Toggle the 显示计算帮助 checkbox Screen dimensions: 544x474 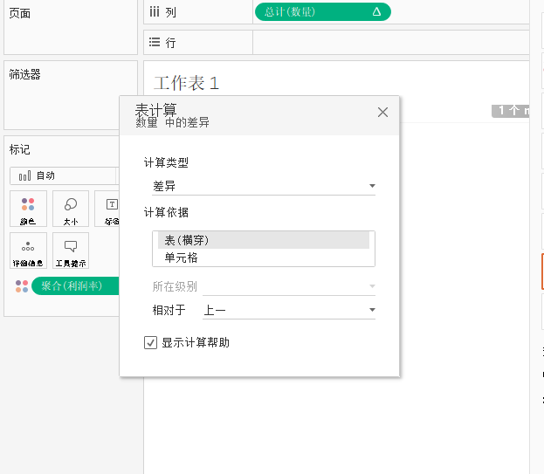(x=150, y=342)
